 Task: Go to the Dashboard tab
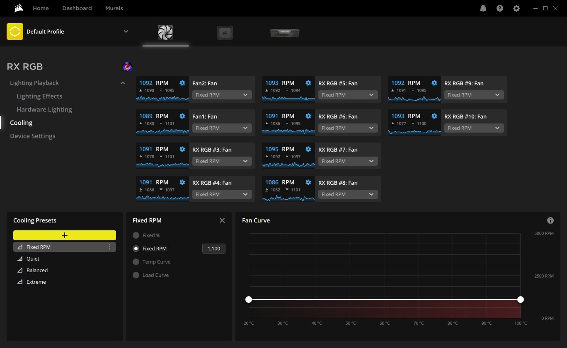(77, 8)
